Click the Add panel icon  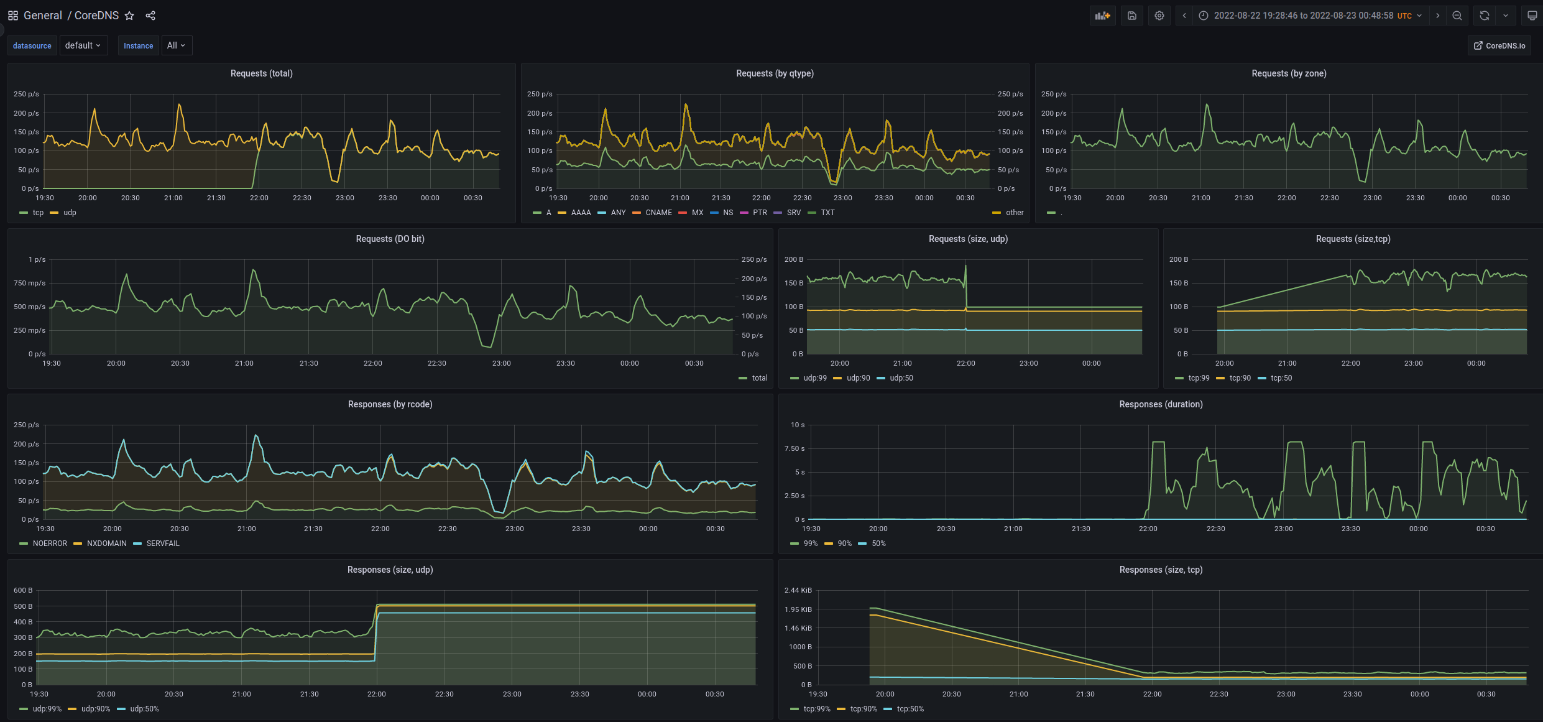(x=1102, y=16)
